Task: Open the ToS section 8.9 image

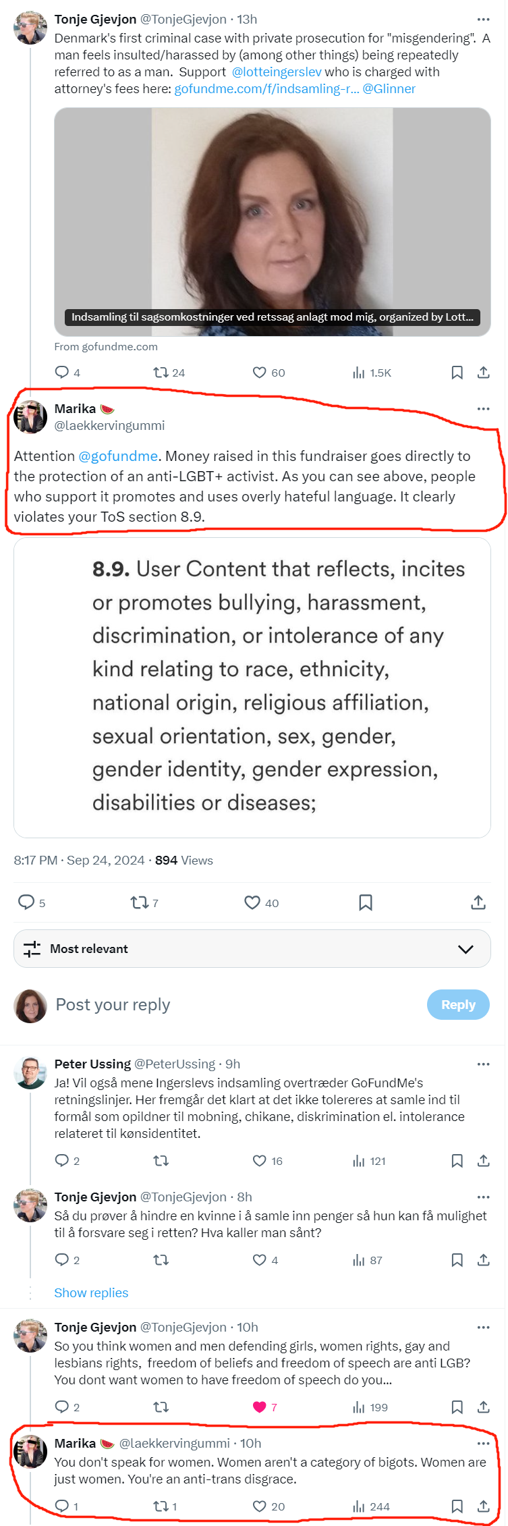Action: [252, 688]
